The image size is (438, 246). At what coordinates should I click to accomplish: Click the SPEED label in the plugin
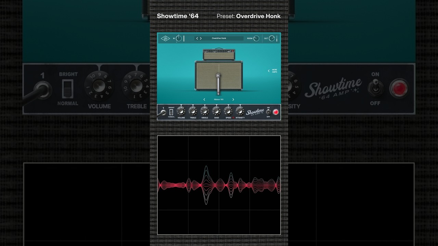pos(228,118)
